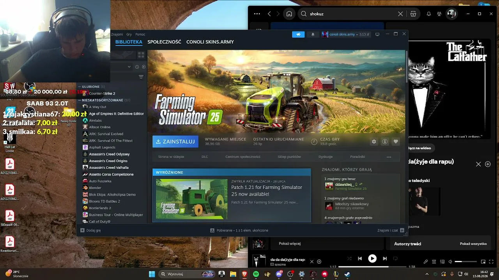The width and height of the screenshot is (499, 280).
Task: Click the ZAINSTALUJ install button
Action: coord(175,142)
